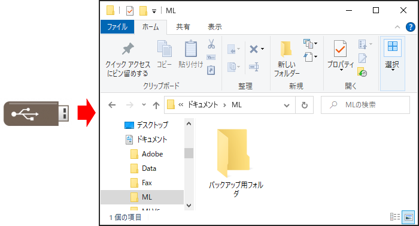Refresh the ML folder view
Screen dimensions: 419x226
304,105
